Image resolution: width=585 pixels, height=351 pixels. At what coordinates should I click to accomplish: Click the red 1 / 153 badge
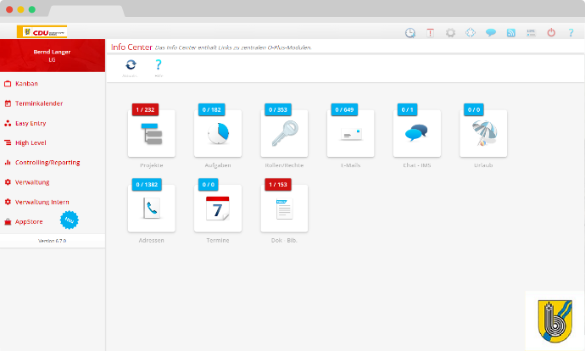(x=278, y=184)
